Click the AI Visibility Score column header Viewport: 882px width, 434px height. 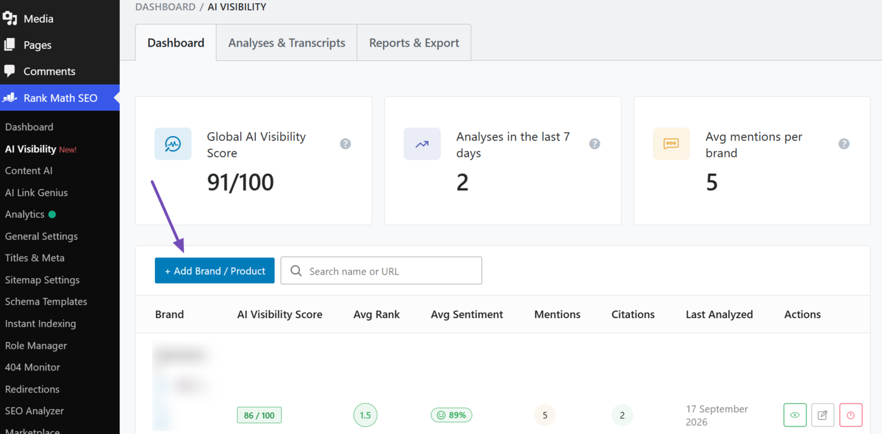280,314
